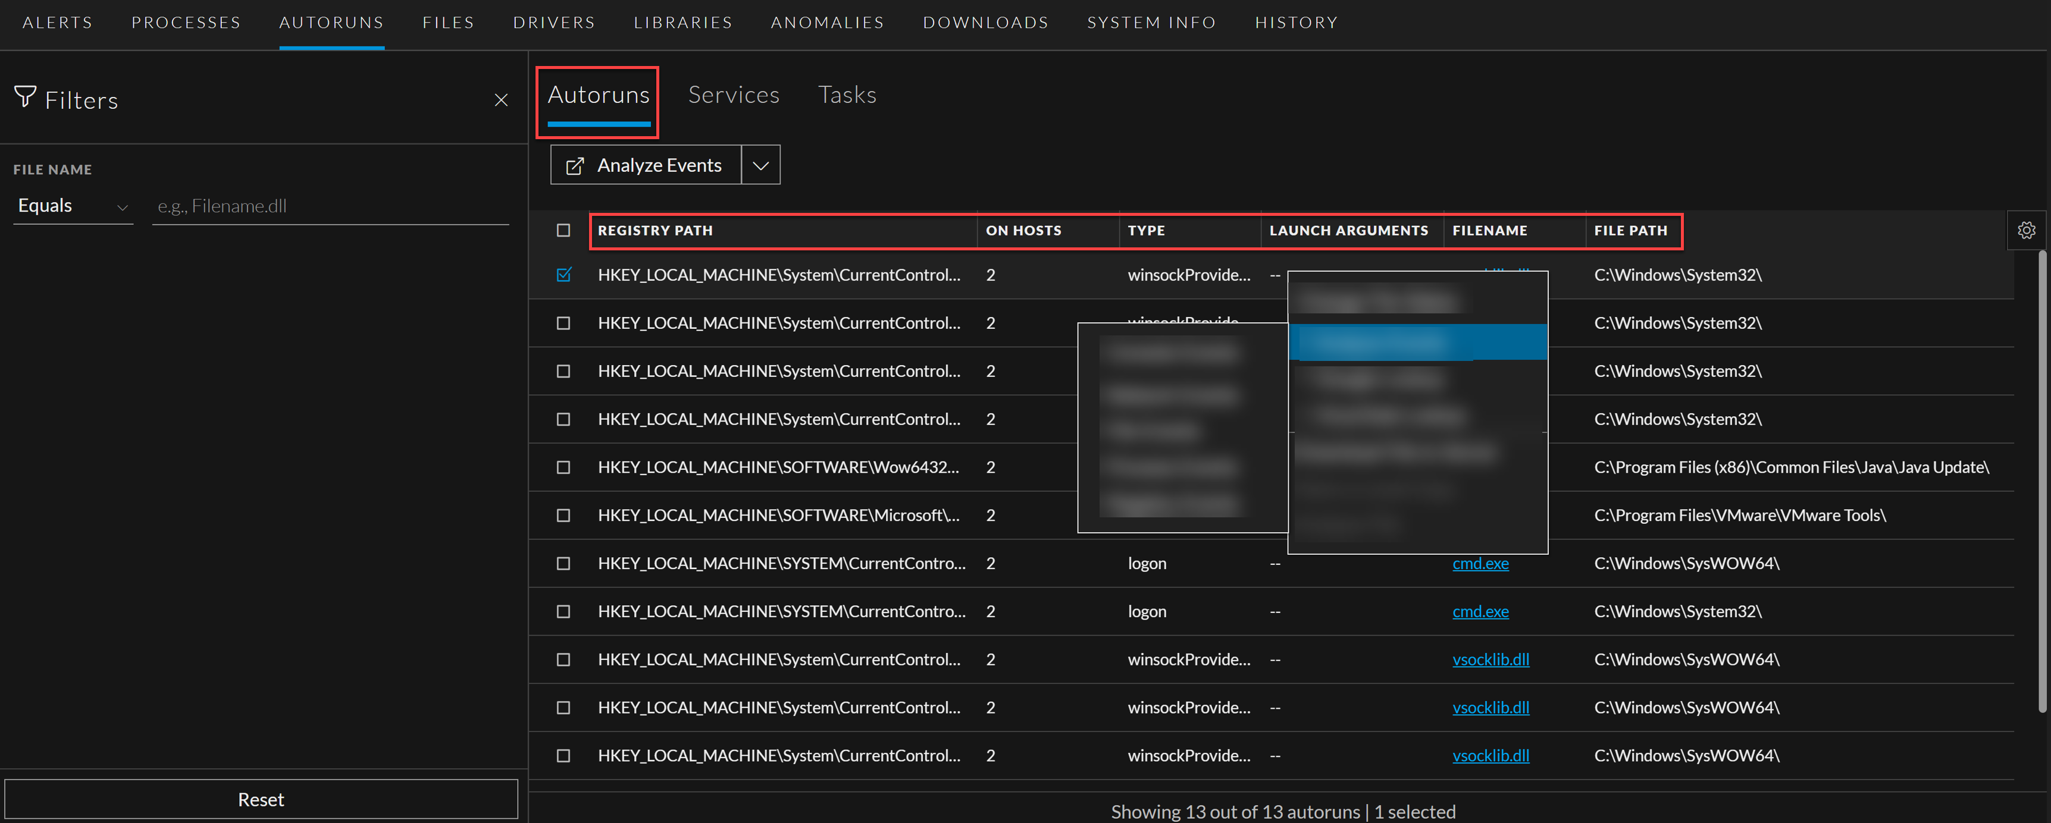Switch to the Tasks tab
The image size is (2051, 823).
click(x=846, y=95)
